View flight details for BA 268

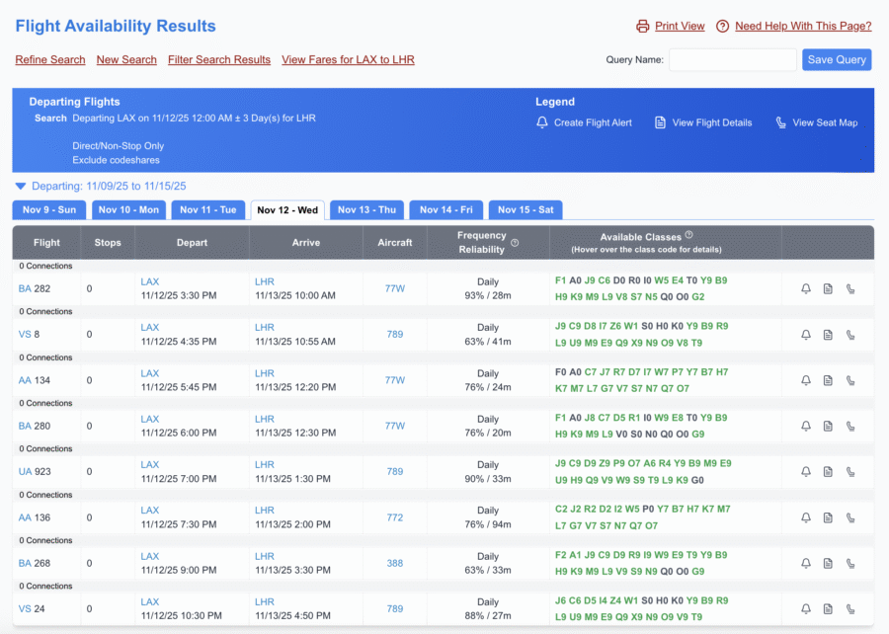829,563
